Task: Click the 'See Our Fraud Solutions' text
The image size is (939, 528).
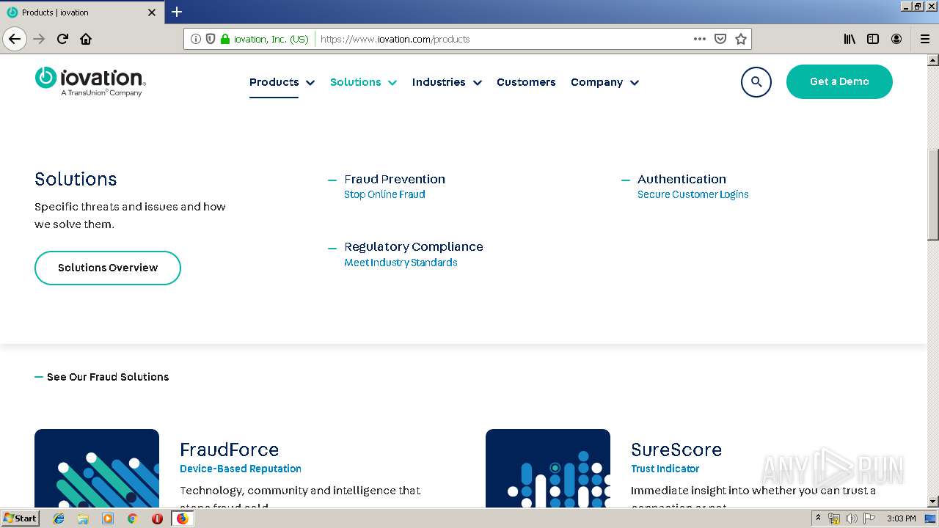Action: [108, 377]
